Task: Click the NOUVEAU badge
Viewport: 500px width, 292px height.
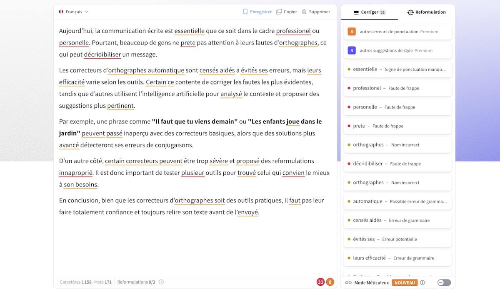Action: (404, 282)
